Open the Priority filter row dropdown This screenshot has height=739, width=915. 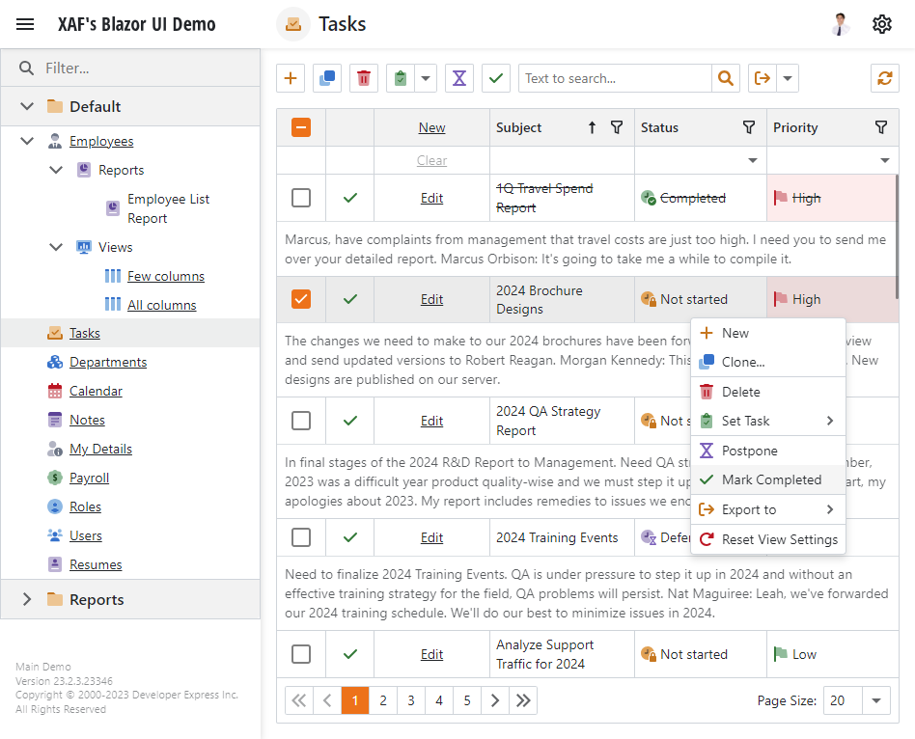[x=885, y=160]
